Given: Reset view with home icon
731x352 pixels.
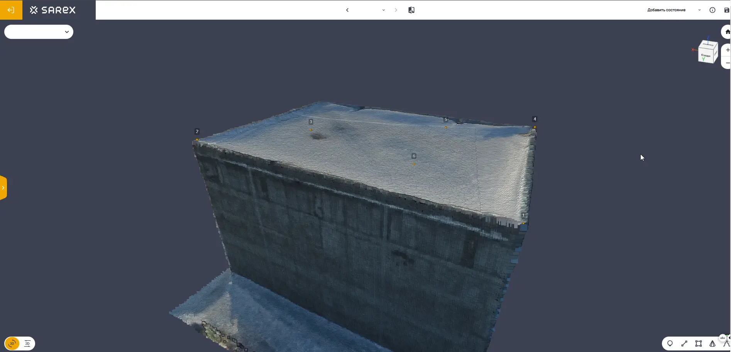Looking at the screenshot, I should coord(727,32).
